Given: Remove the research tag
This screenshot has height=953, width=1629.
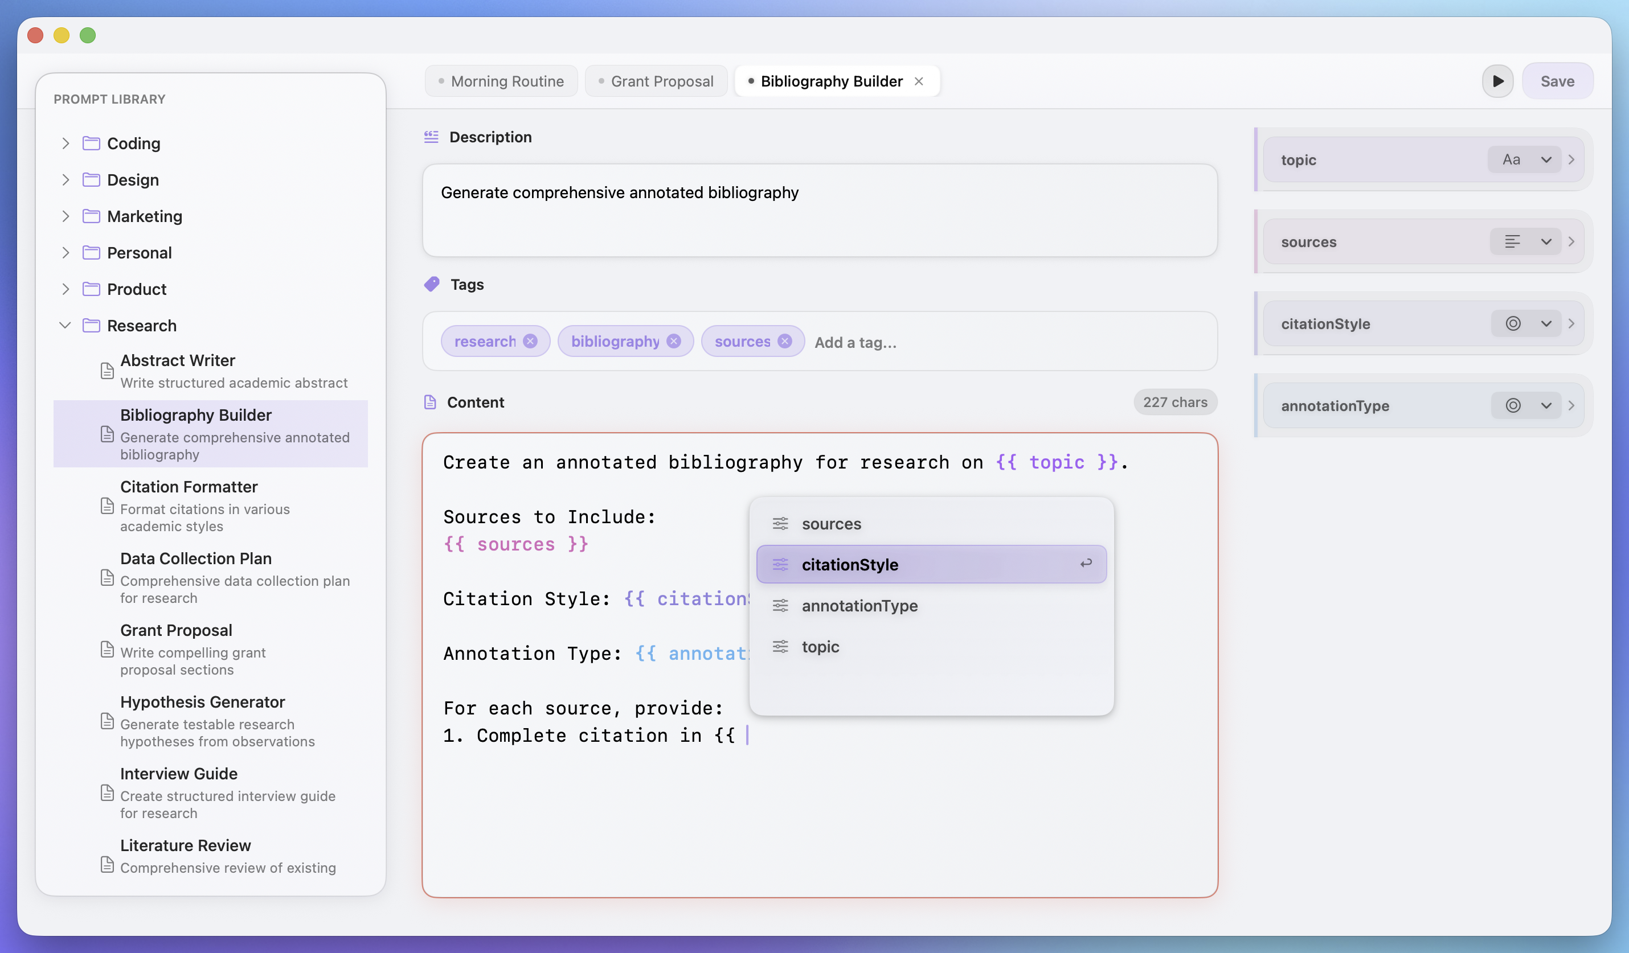Looking at the screenshot, I should (x=530, y=341).
